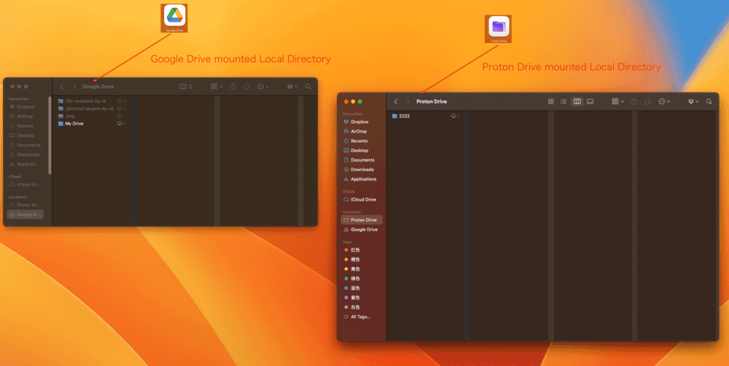Image resolution: width=729 pixels, height=366 pixels.
Task: Open the group-by menu in Proton Drive window
Action: point(618,102)
